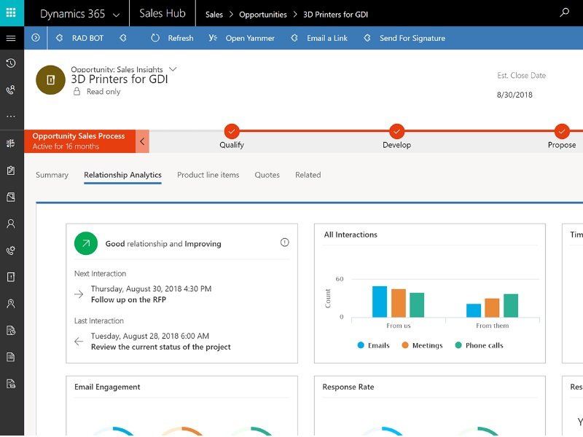The width and height of the screenshot is (583, 437).
Task: Click the search magnifier icon
Action: coord(564,13)
